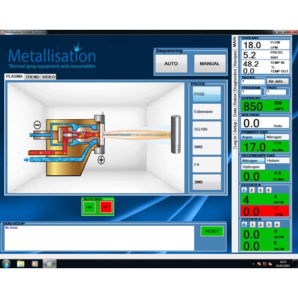Select Hydrogen as secondary gas
Viewport: 298px width, 298px height.
coord(253,167)
